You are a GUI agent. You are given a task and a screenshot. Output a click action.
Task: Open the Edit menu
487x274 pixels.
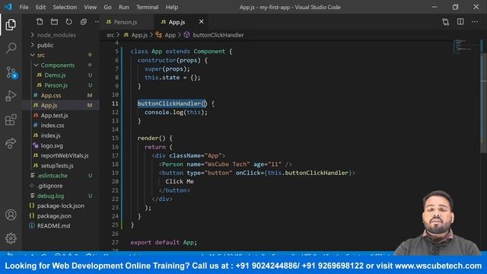point(40,7)
